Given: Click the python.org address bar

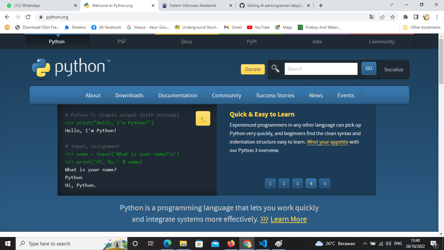Looking at the screenshot, I should (x=203, y=17).
